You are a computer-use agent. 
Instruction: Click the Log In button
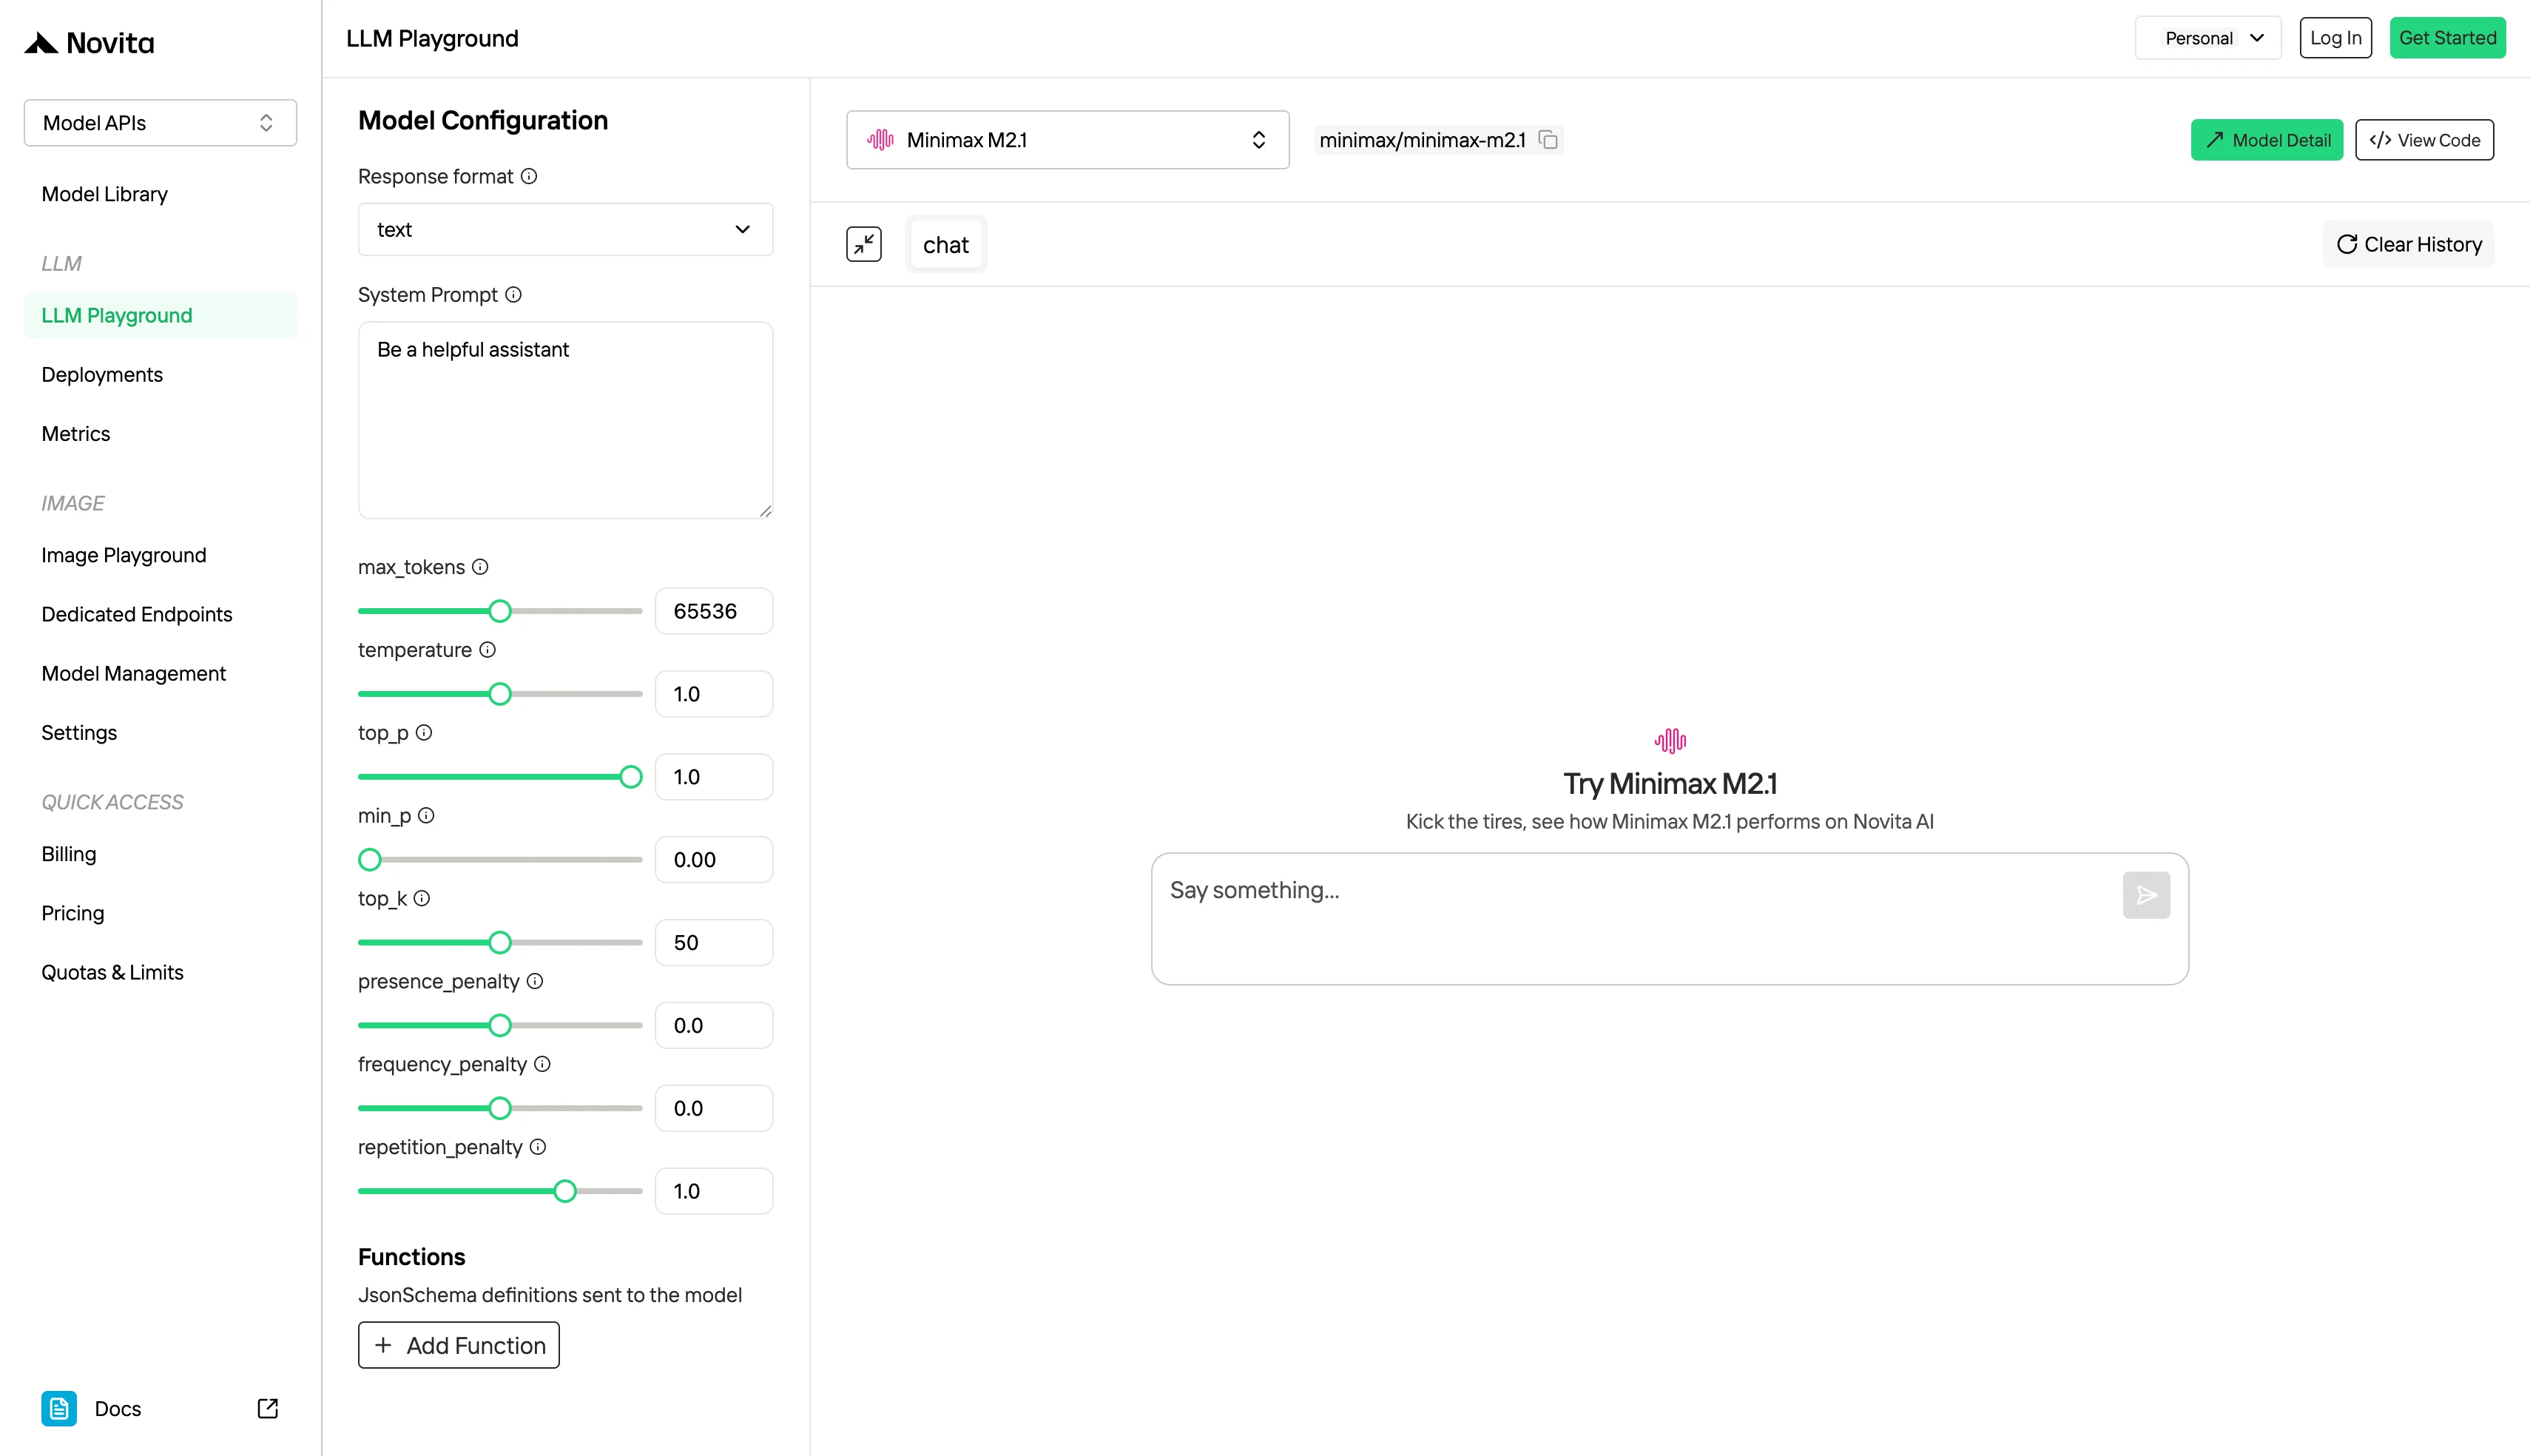tap(2335, 38)
